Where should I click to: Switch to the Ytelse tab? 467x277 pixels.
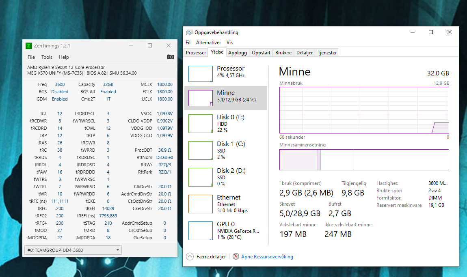[217, 52]
